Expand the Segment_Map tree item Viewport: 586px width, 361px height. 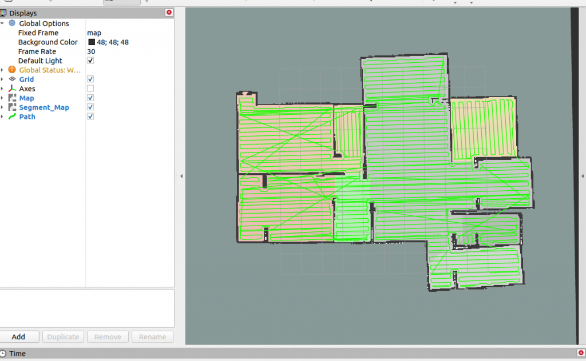(3, 107)
